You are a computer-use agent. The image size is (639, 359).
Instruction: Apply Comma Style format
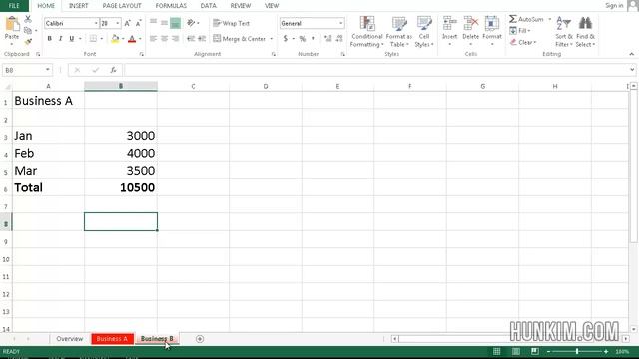(x=313, y=39)
